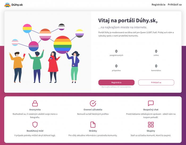This screenshot has width=186, height=145.
Task: Click the Anonymita lock icon
Action: point(35,103)
